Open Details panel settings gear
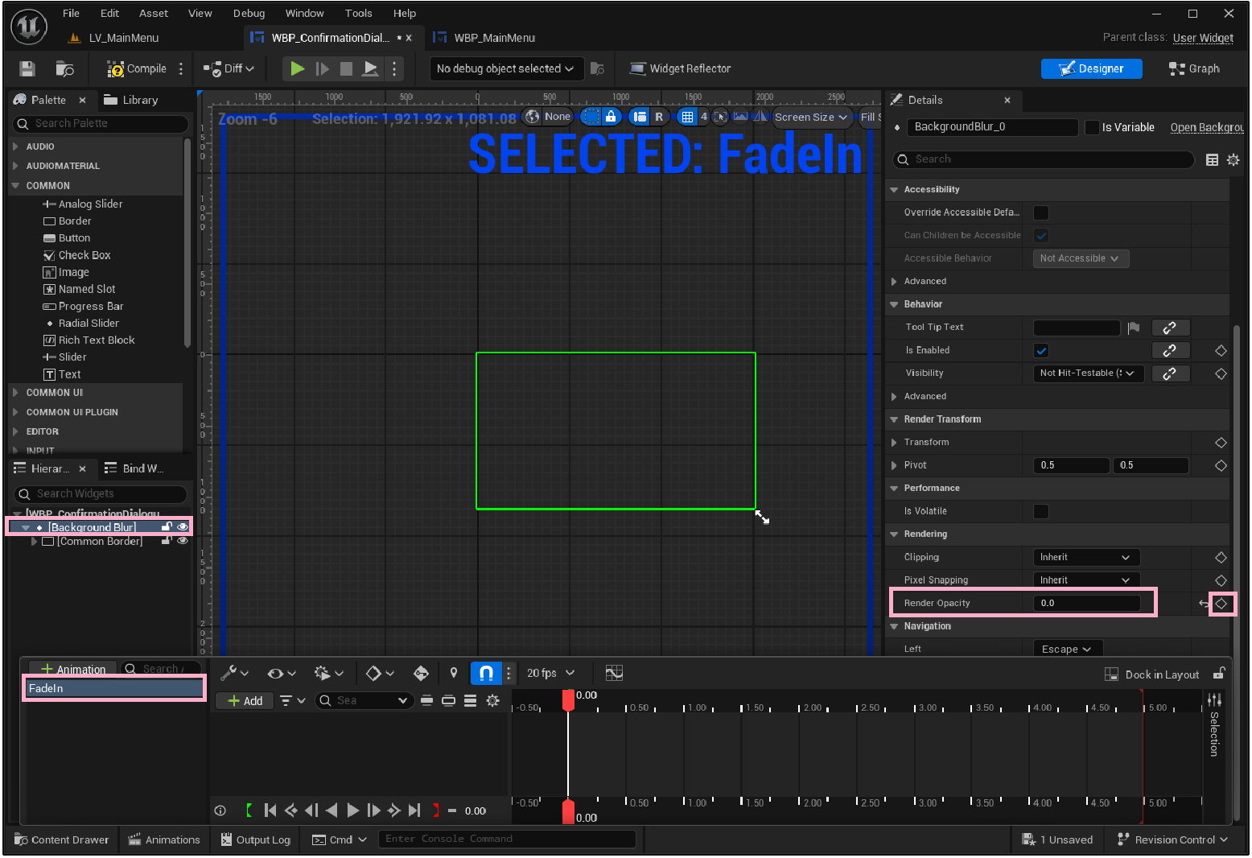The height and width of the screenshot is (858, 1252). tap(1233, 160)
